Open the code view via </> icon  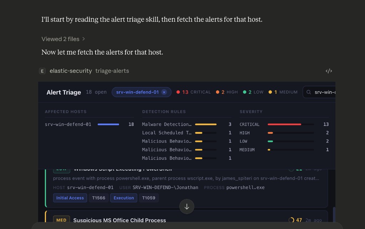(x=329, y=71)
